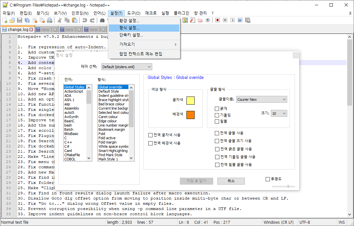Click the Stop recording macro icon
Screen dimensions: 354x226
tap(225, 20)
